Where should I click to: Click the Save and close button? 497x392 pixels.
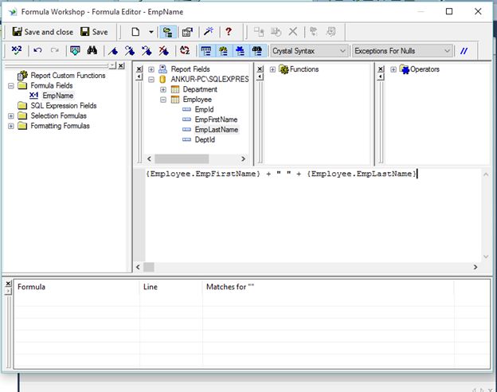tap(41, 32)
